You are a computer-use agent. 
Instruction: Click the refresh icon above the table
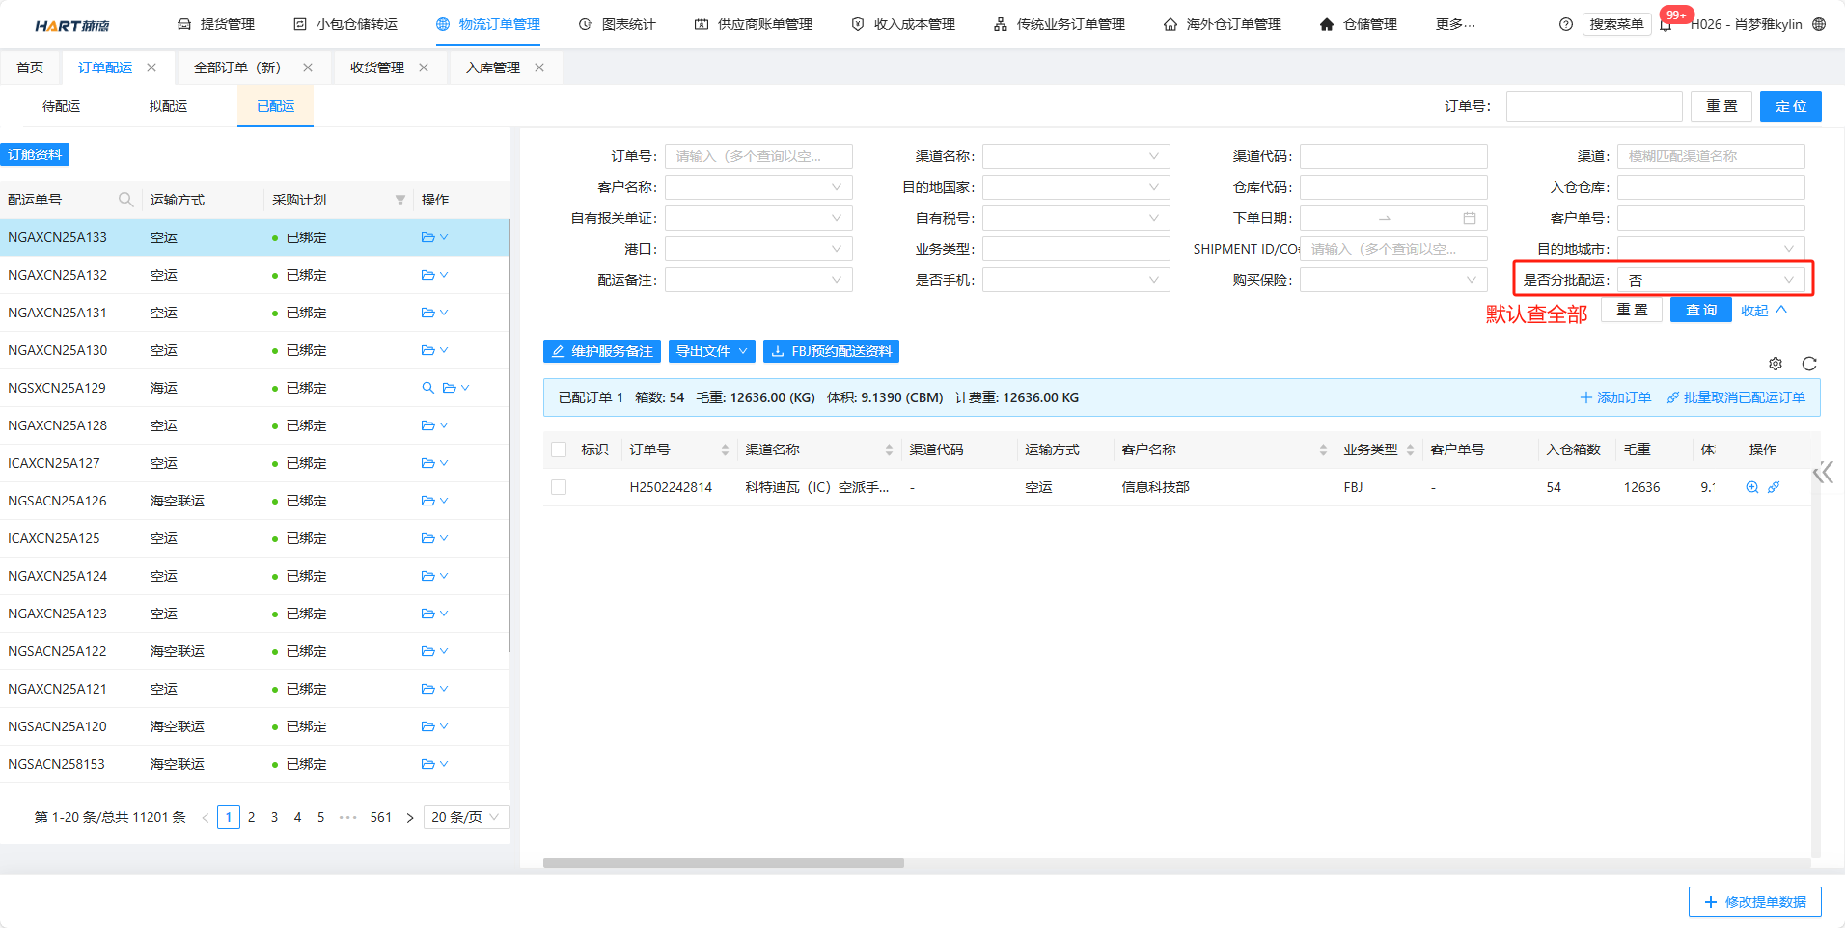(x=1809, y=364)
